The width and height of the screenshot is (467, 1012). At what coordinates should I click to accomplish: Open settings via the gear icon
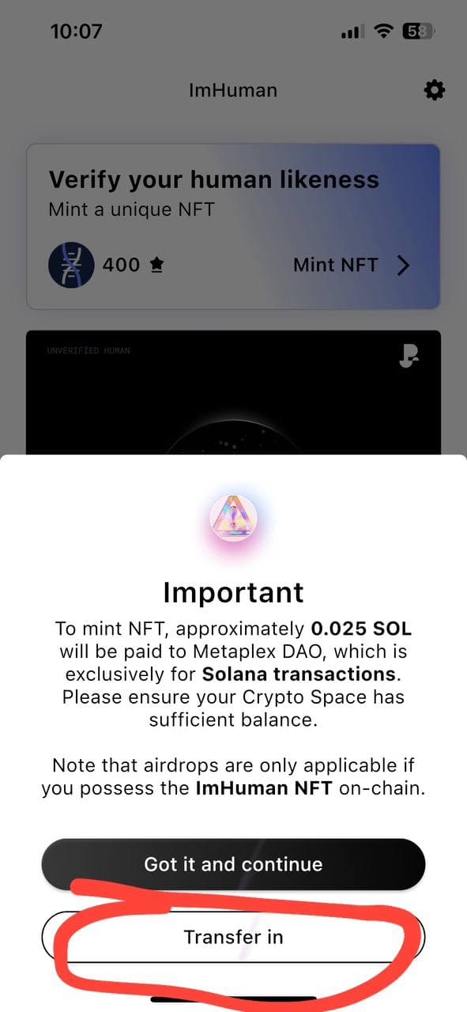click(x=434, y=90)
